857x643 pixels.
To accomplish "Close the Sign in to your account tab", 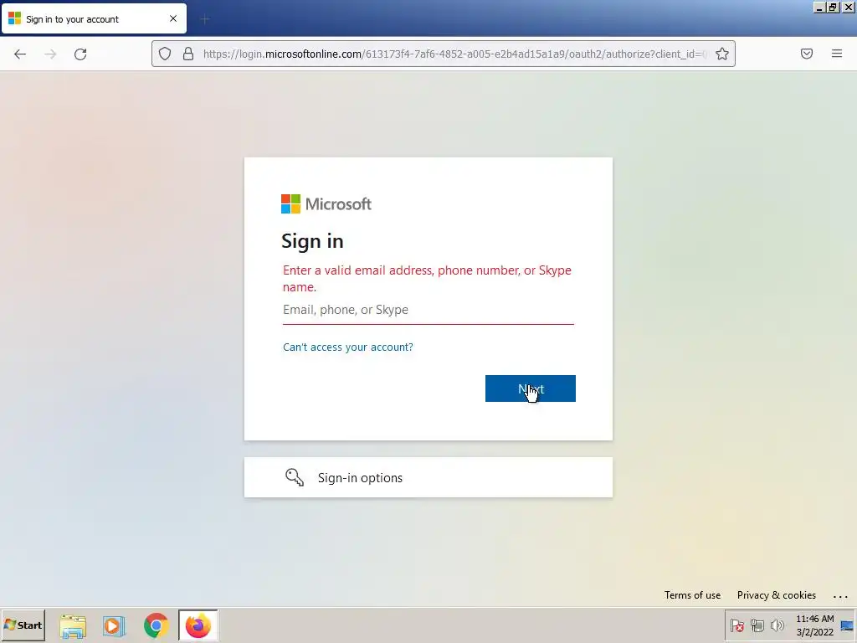I will pyautogui.click(x=173, y=18).
